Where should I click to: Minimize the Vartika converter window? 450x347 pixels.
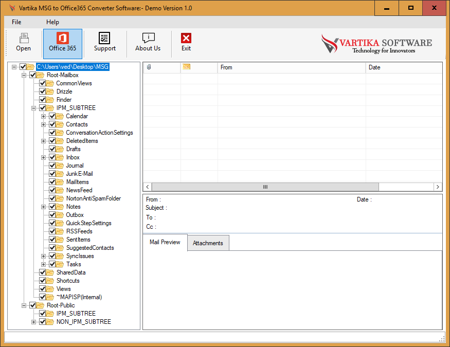coord(387,8)
